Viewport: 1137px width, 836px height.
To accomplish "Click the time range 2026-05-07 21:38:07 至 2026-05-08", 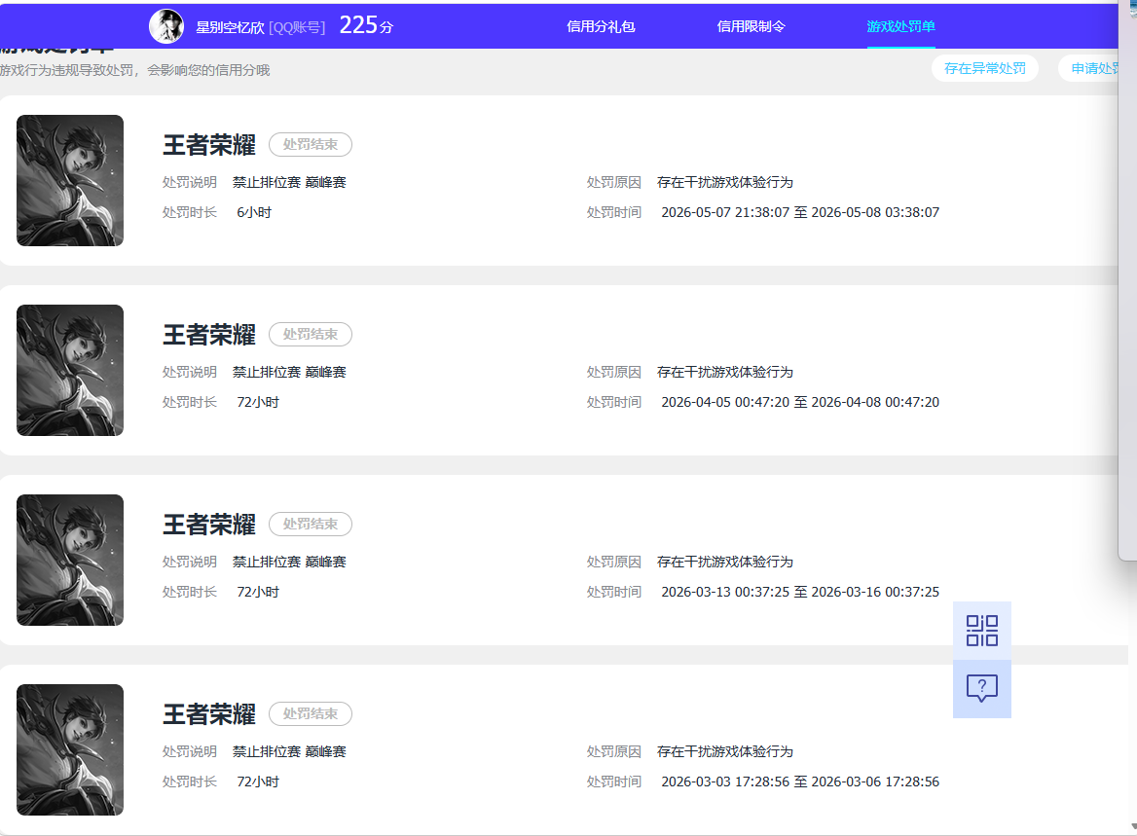I will 800,212.
